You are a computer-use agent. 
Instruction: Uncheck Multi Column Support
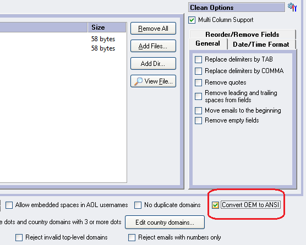(192, 20)
